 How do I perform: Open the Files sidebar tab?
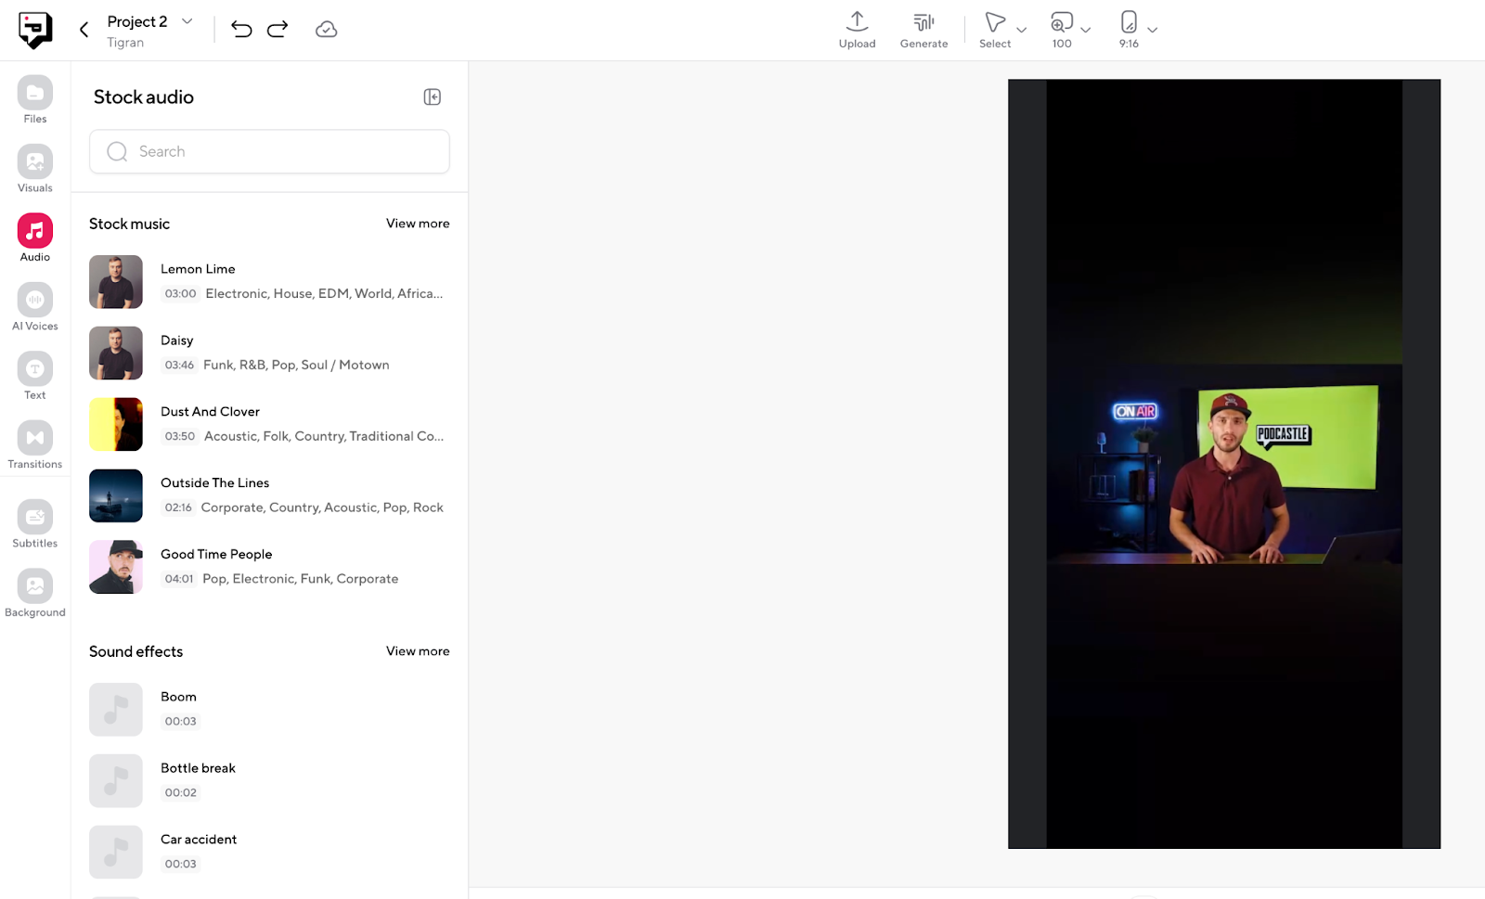click(35, 99)
